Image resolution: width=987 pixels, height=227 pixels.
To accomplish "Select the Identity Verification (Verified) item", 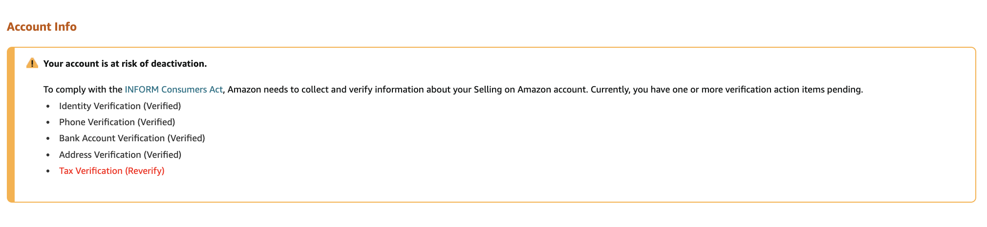I will coord(120,106).
